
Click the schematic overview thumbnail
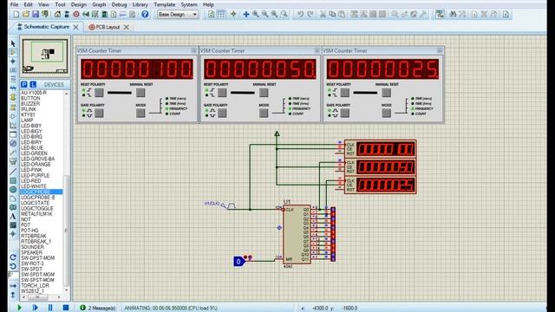[x=45, y=55]
